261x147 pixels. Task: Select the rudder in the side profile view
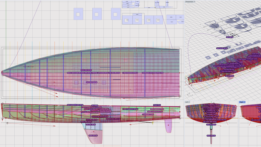click(x=168, y=126)
